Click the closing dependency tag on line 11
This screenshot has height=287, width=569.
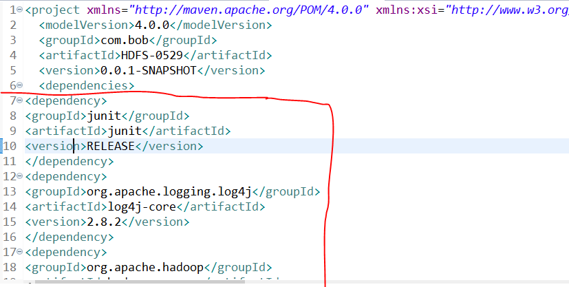[69, 161]
